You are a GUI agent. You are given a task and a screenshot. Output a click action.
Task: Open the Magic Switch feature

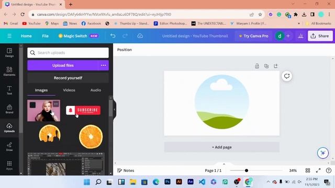(x=78, y=36)
